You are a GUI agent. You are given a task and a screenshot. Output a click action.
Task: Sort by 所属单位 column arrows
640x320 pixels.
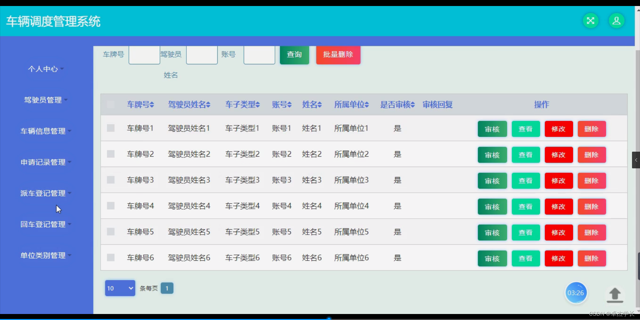[367, 105]
